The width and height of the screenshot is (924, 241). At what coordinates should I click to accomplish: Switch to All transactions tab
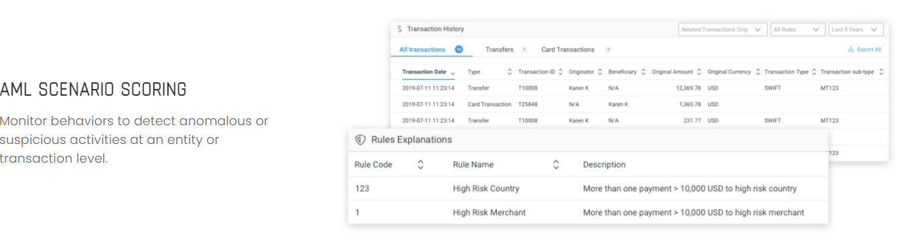[431, 50]
